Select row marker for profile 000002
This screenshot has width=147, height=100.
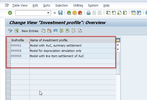coord(8,51)
